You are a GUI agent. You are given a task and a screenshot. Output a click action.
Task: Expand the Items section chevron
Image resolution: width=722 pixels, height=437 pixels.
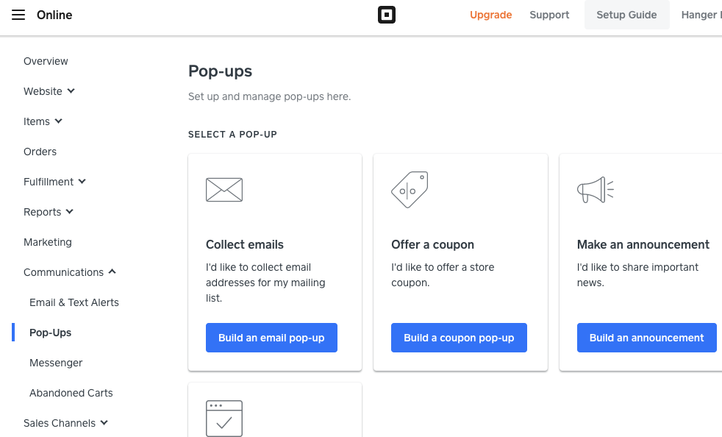pos(59,121)
